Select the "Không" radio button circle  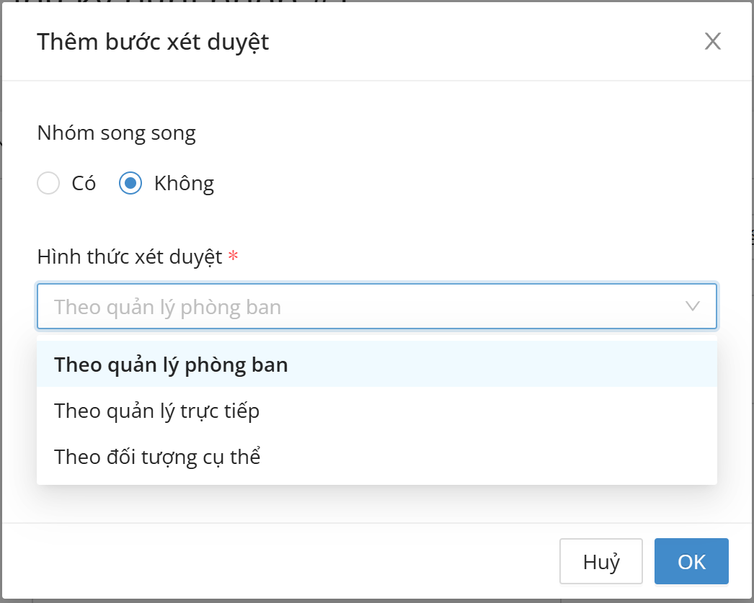tap(130, 184)
